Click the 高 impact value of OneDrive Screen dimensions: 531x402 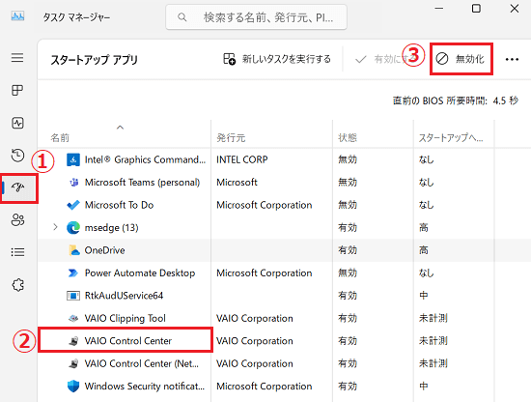pos(423,250)
